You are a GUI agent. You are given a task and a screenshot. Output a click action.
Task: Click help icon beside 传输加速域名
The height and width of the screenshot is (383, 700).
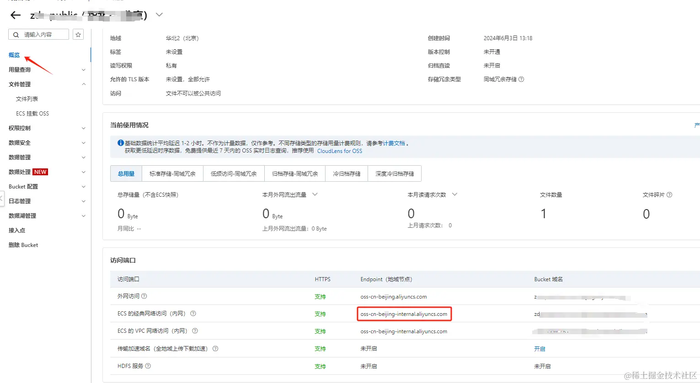215,349
